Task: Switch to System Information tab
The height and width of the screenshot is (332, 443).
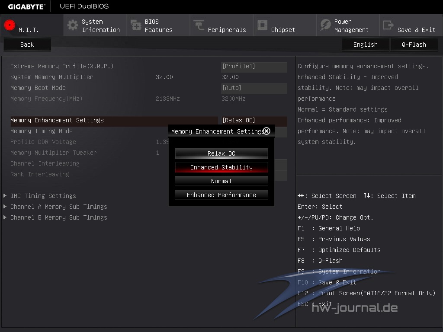Action: [x=95, y=26]
